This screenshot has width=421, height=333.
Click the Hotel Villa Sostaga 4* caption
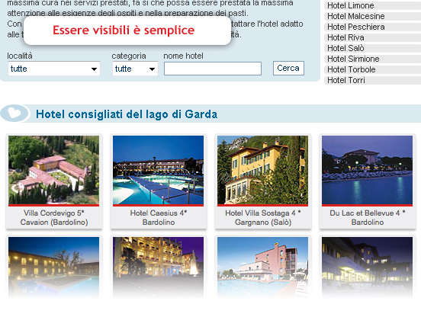[x=263, y=213]
